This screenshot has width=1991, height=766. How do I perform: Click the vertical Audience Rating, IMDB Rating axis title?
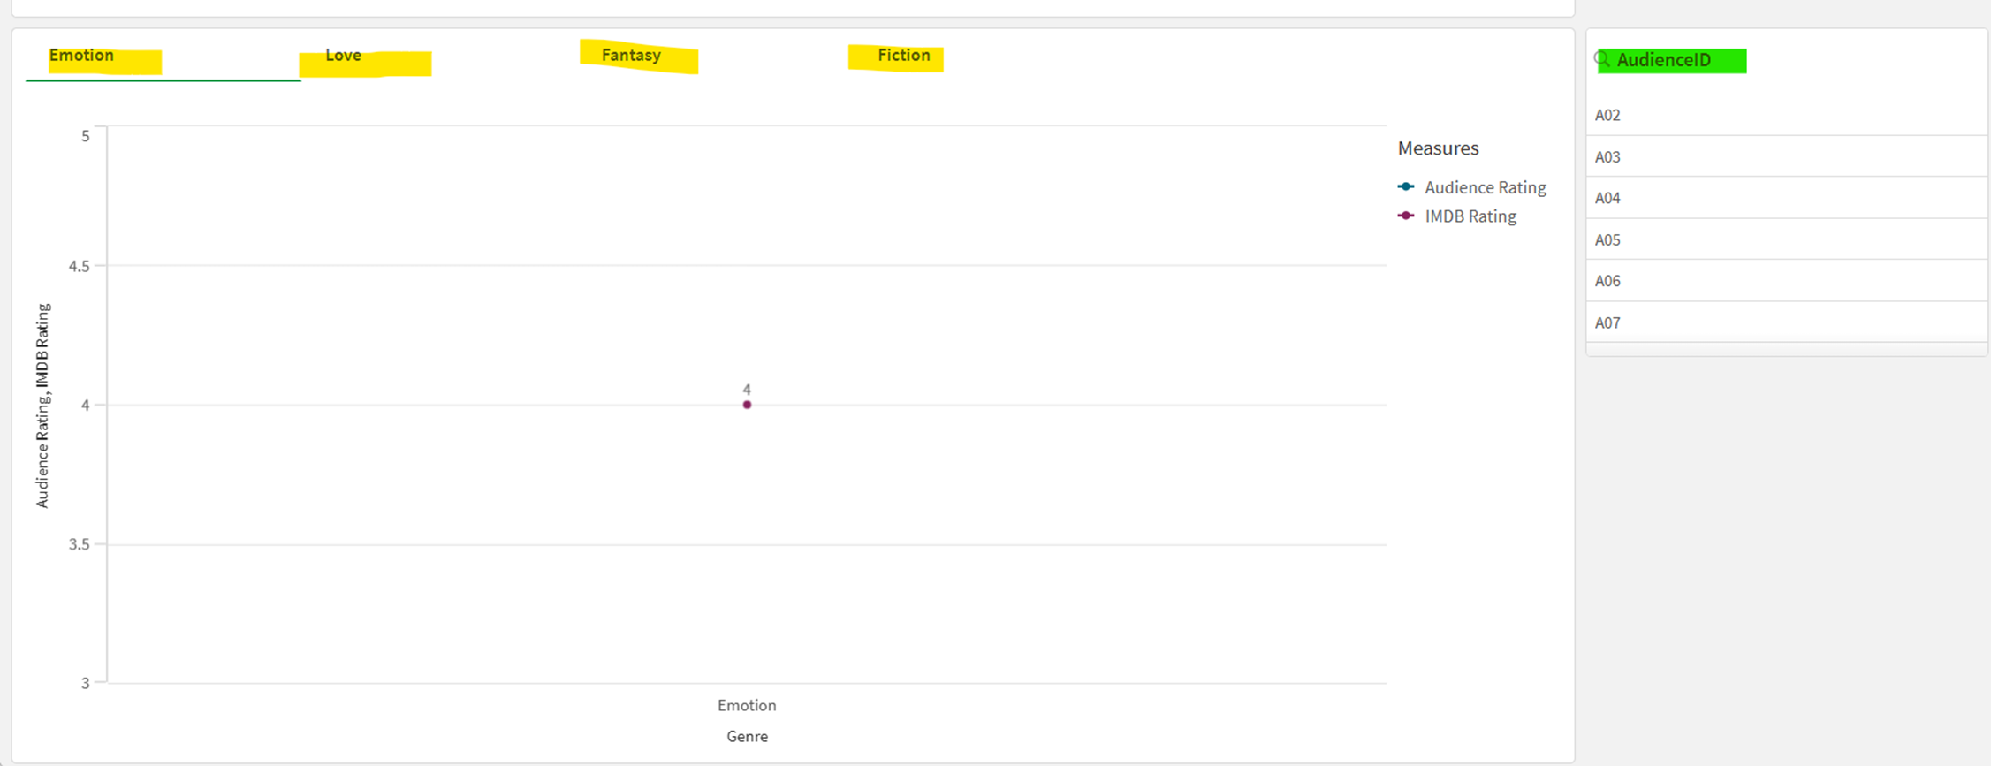coord(42,406)
